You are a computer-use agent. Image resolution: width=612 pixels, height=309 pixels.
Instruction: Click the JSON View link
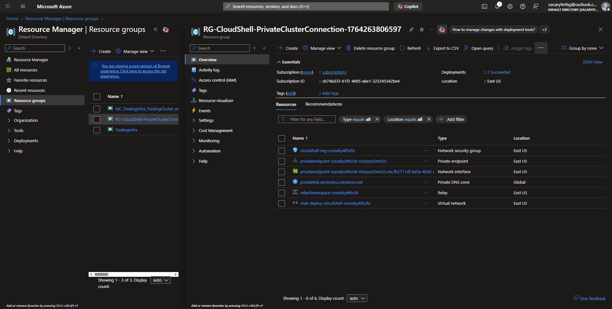tap(592, 62)
